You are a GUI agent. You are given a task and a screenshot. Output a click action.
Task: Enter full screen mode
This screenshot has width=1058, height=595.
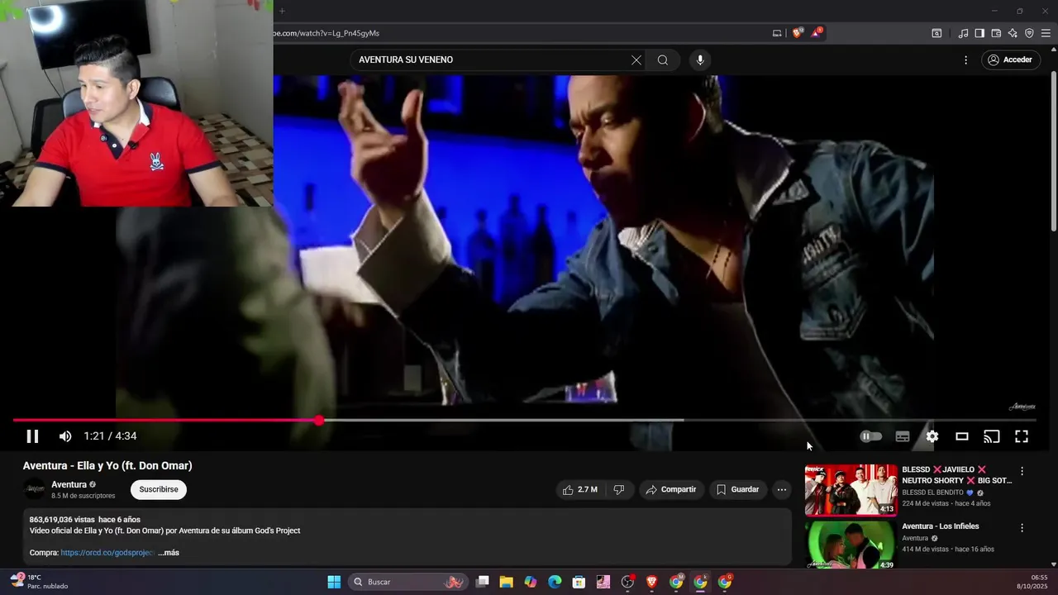tap(1022, 436)
